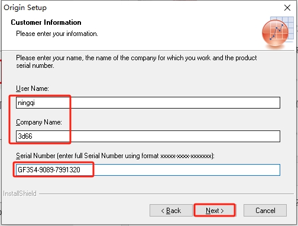Click into the Serial Number field

point(148,170)
